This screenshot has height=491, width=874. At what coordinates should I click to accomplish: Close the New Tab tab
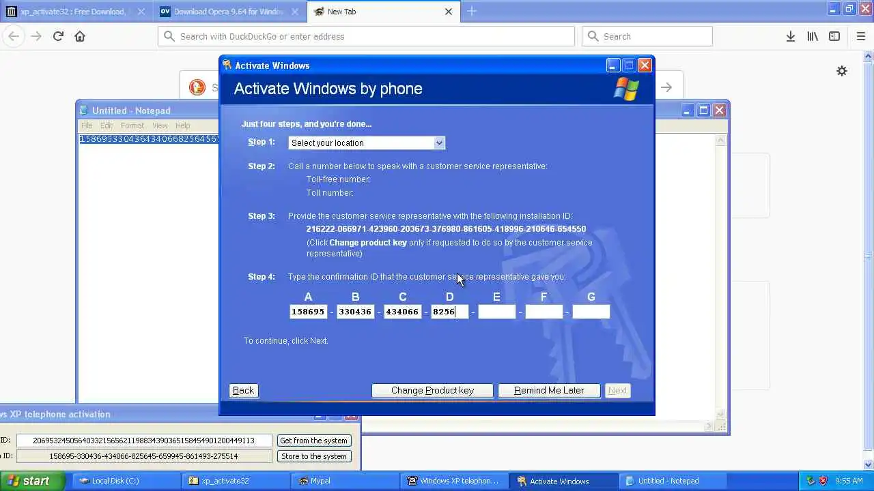449,11
